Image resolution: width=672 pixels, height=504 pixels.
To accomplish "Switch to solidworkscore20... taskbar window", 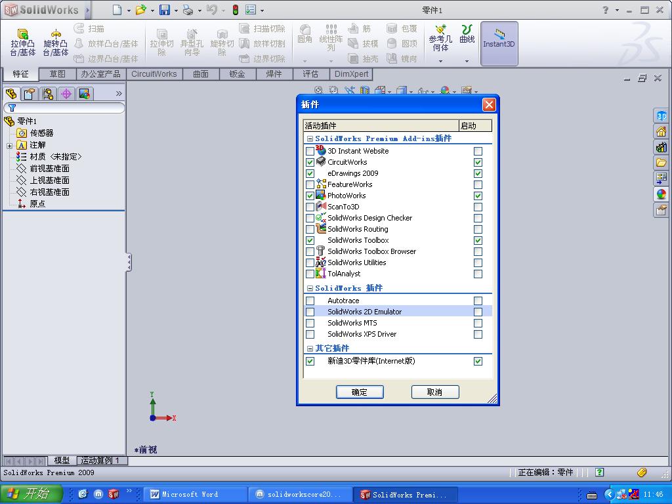I will [301, 495].
